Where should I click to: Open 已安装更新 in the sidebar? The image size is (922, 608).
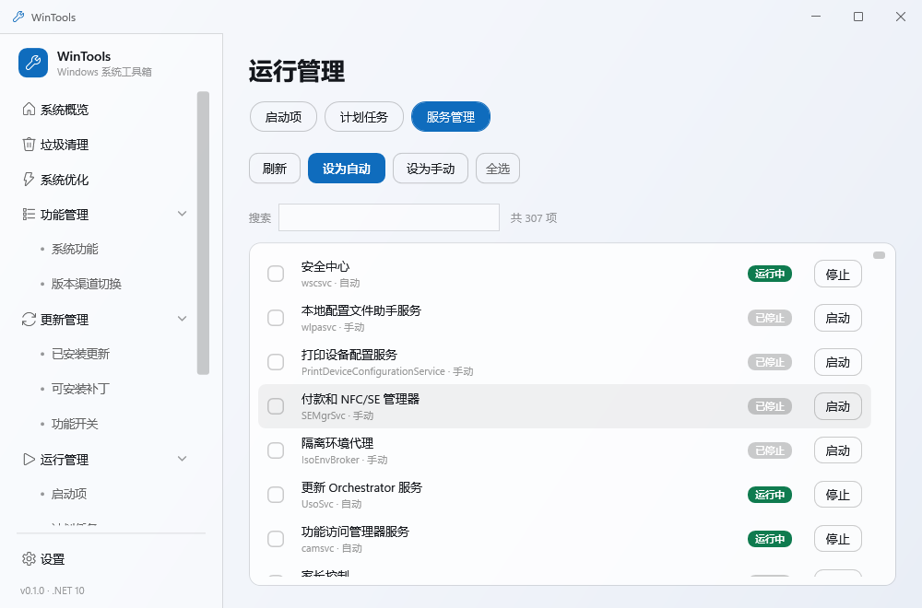tap(80, 354)
